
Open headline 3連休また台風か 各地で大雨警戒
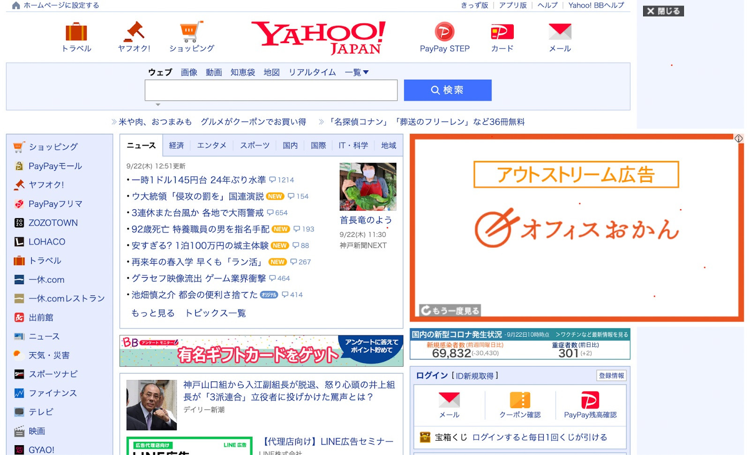click(x=198, y=213)
